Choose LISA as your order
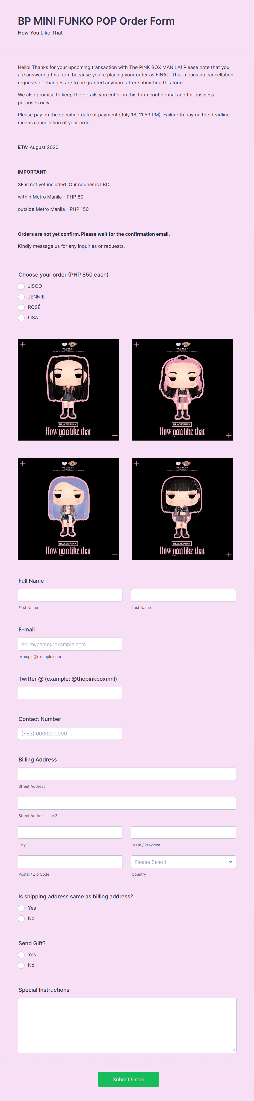The height and width of the screenshot is (1101, 254). coord(21,318)
